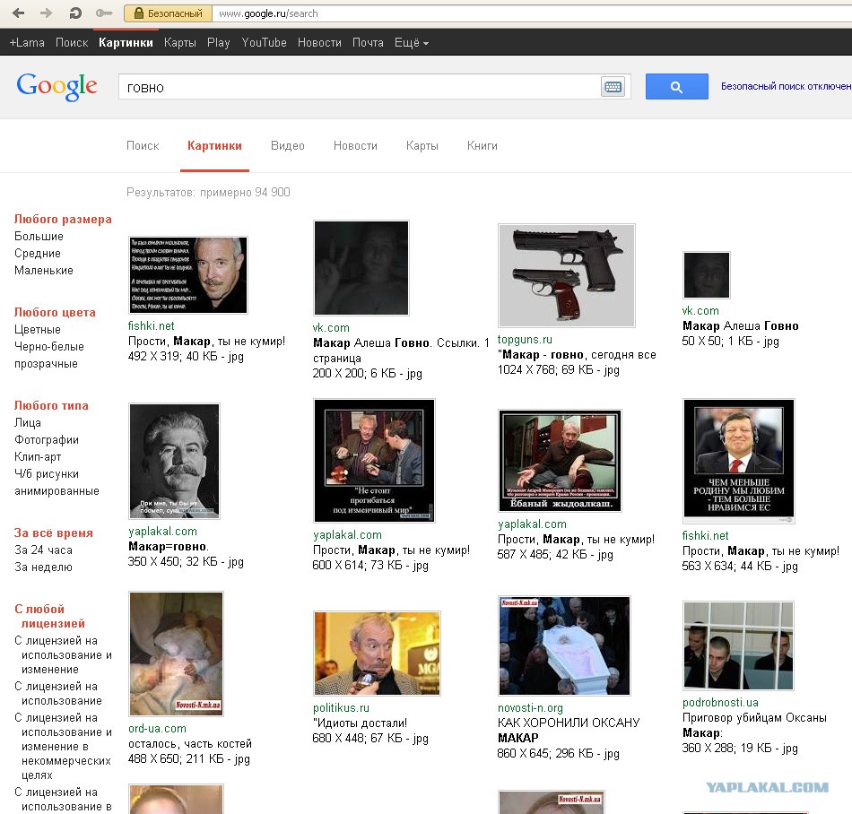Click the Безопасный поиск отключен link

(x=787, y=86)
